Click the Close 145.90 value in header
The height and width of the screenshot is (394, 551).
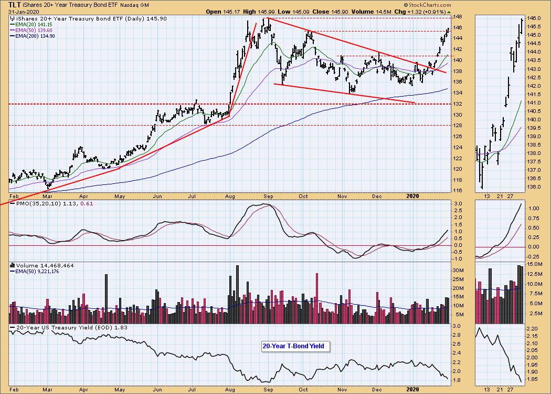coord(329,12)
